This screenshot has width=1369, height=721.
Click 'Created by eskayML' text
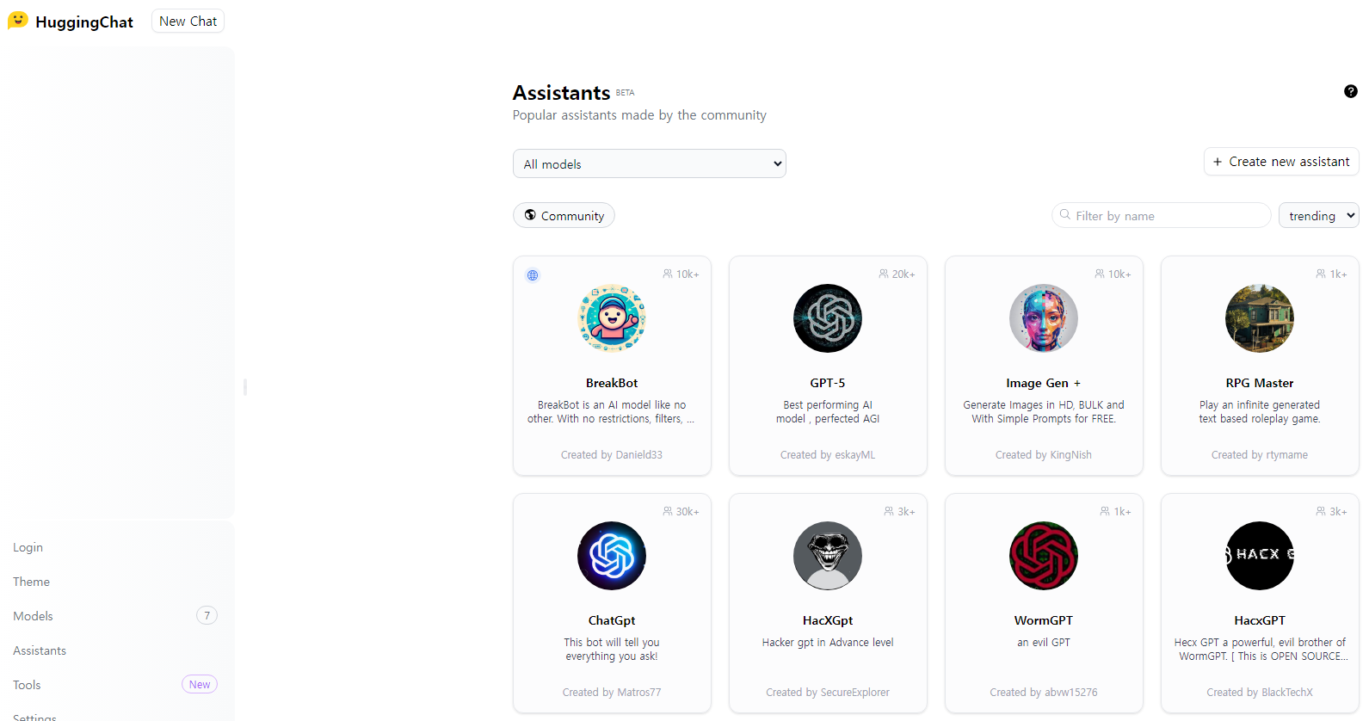pos(828,455)
